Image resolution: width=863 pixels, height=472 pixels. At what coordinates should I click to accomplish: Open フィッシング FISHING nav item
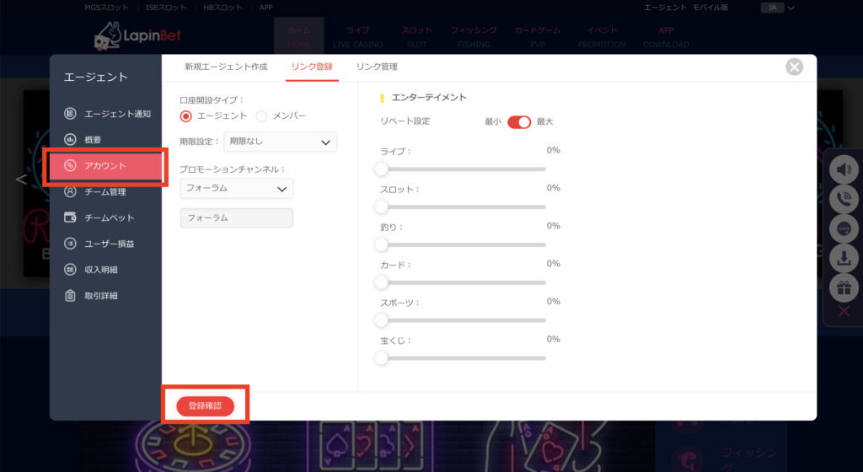(474, 36)
